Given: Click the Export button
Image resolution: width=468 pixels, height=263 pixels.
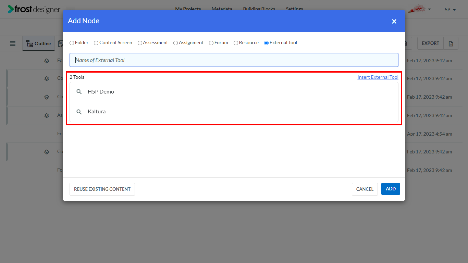Looking at the screenshot, I should pos(430,43).
